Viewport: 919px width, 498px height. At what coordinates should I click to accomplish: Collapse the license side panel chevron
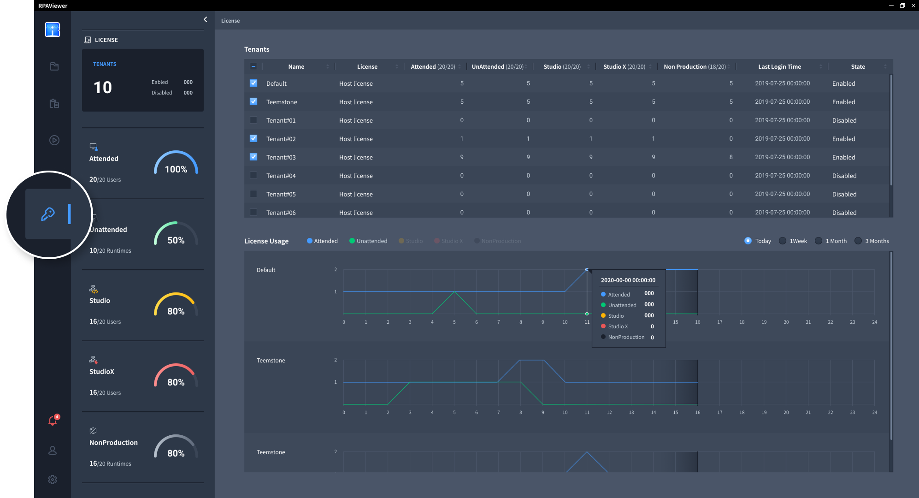pyautogui.click(x=205, y=19)
